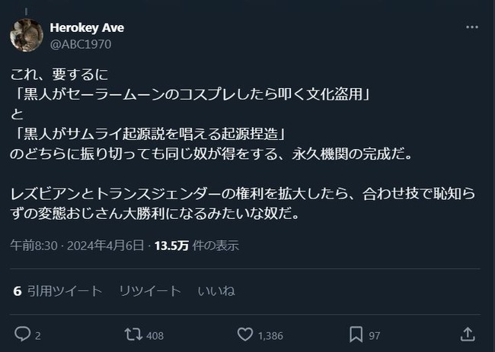Viewport: 495px width, 352px height.
Task: Click the Herokey Ave display name
Action: point(87,27)
